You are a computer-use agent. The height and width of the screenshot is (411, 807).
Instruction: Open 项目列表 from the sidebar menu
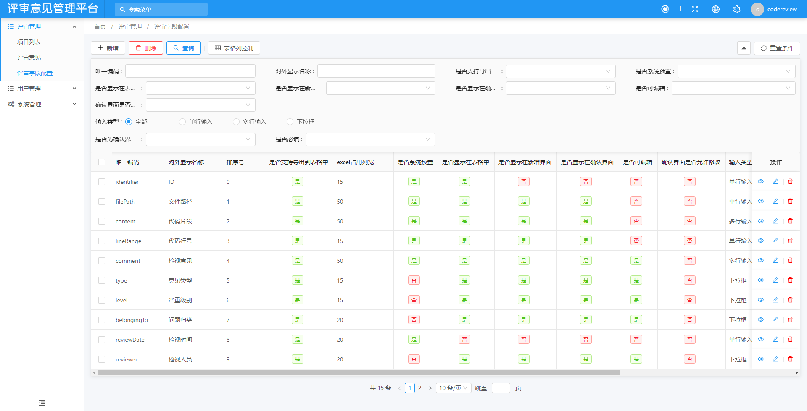tap(29, 42)
